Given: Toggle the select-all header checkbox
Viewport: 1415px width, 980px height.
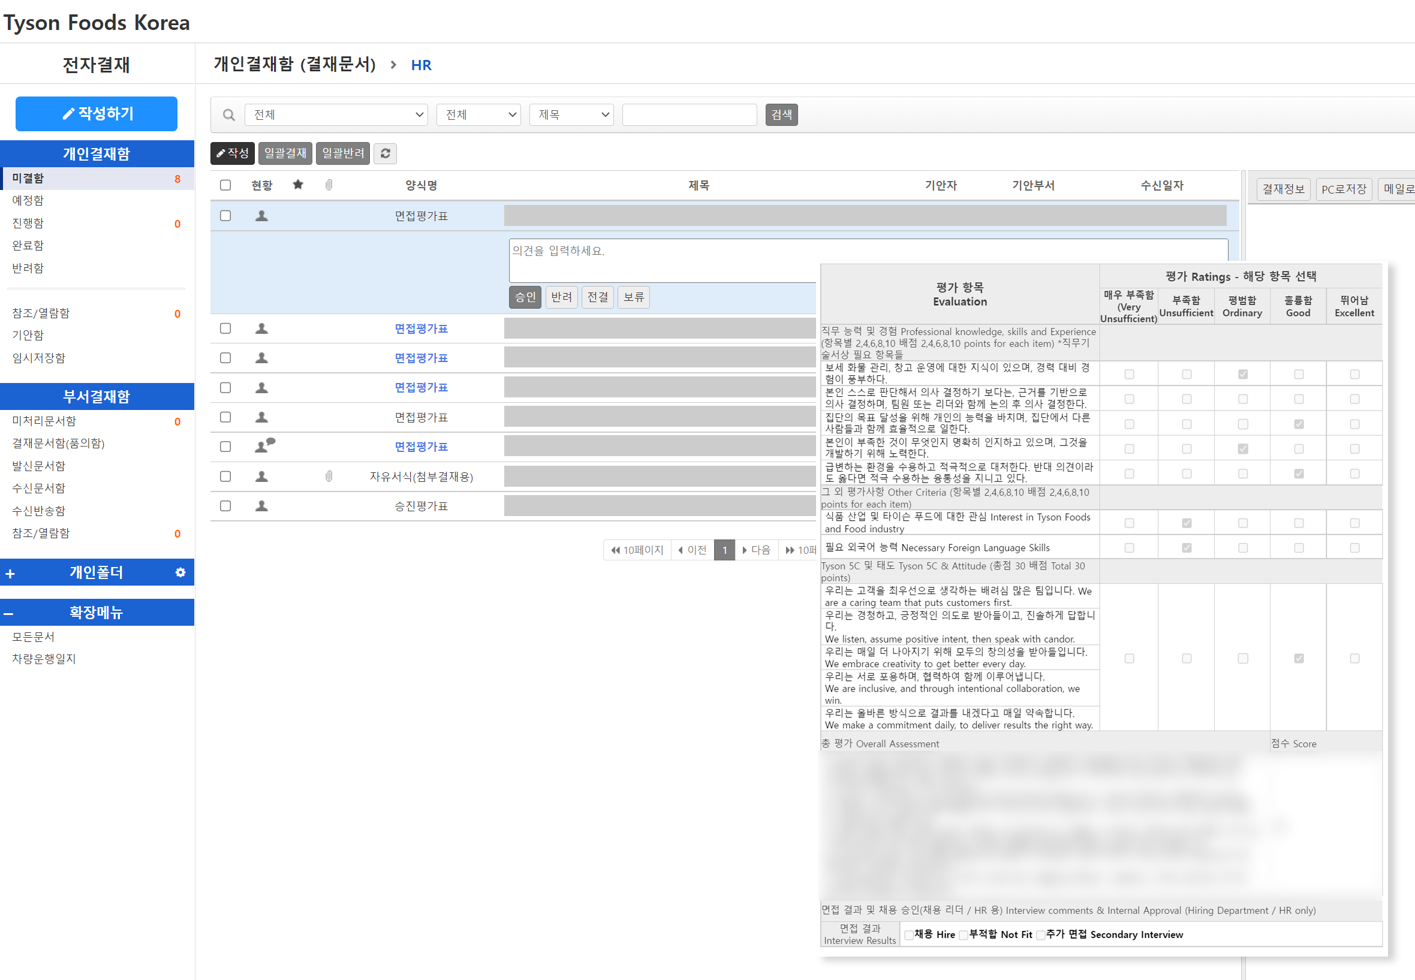Looking at the screenshot, I should pyautogui.click(x=225, y=185).
